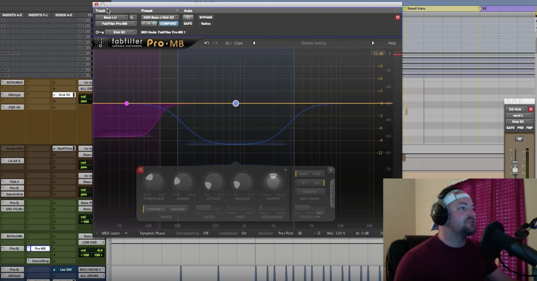Open the insert position h dropdown
Viewport: 537px width, 281px height.
(133, 17)
